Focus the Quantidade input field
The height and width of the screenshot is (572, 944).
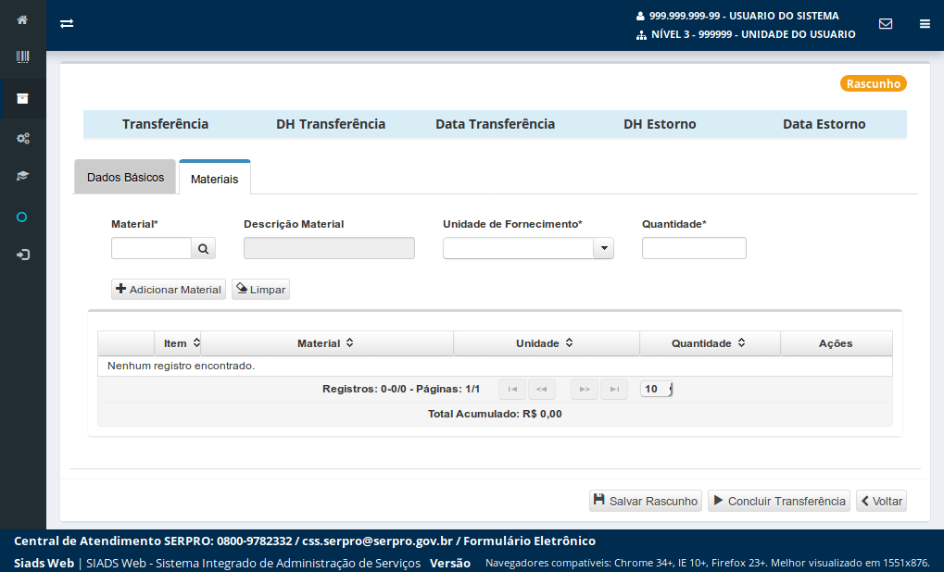tap(694, 248)
